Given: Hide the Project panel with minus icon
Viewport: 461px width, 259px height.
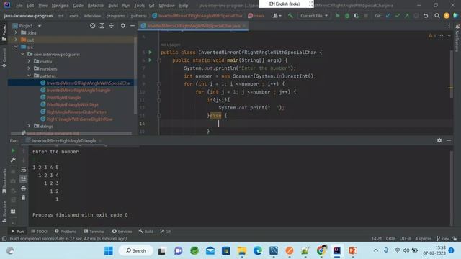Looking at the screenshot, I should [x=133, y=26].
